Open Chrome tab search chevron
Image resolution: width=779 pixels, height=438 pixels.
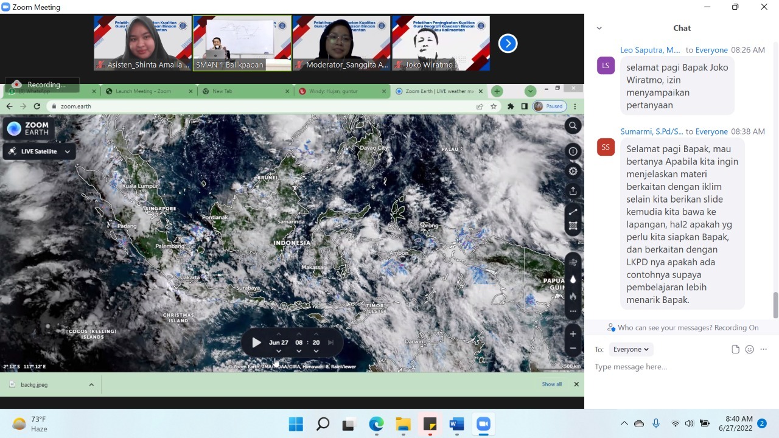pyautogui.click(x=530, y=91)
